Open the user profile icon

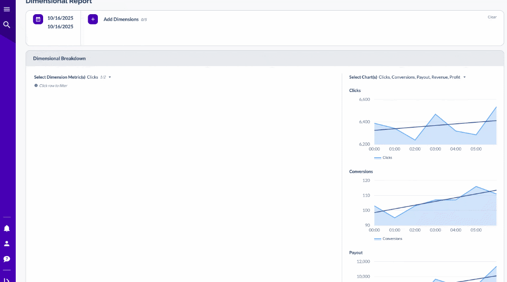(7, 243)
